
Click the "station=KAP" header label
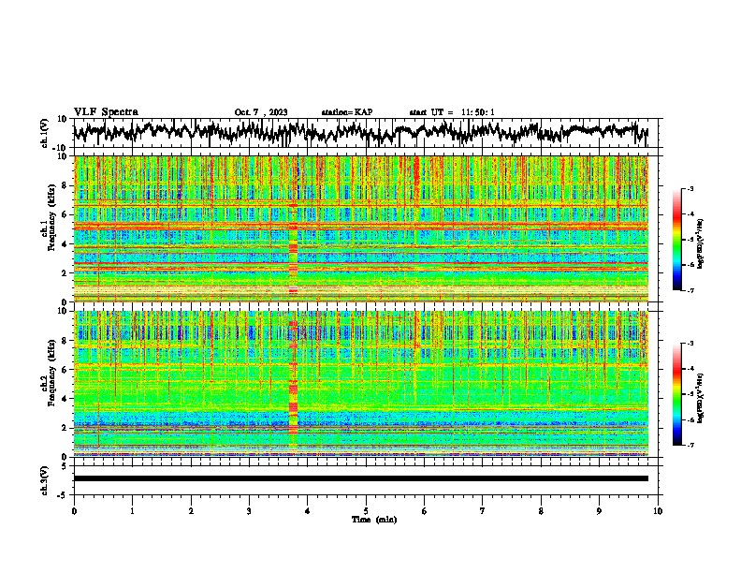[x=347, y=112]
